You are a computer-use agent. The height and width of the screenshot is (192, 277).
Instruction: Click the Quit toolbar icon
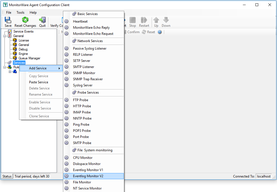pos(43,20)
